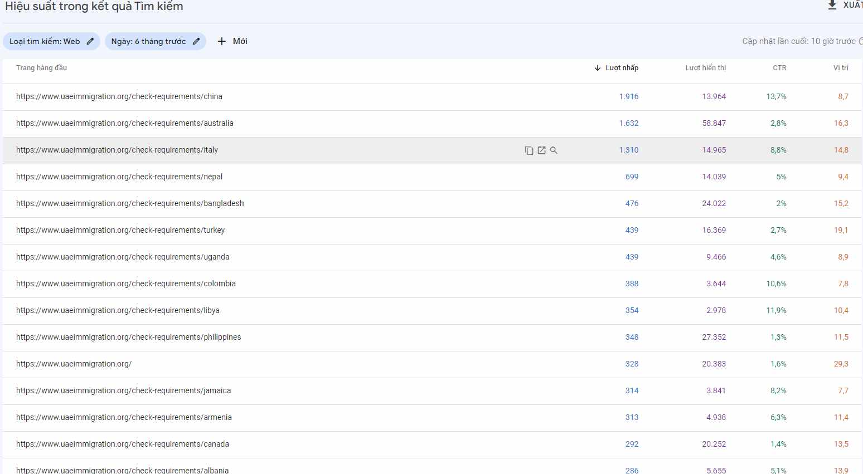Click the 1.916 clicks value for china
The image size is (863, 474).
pos(629,96)
